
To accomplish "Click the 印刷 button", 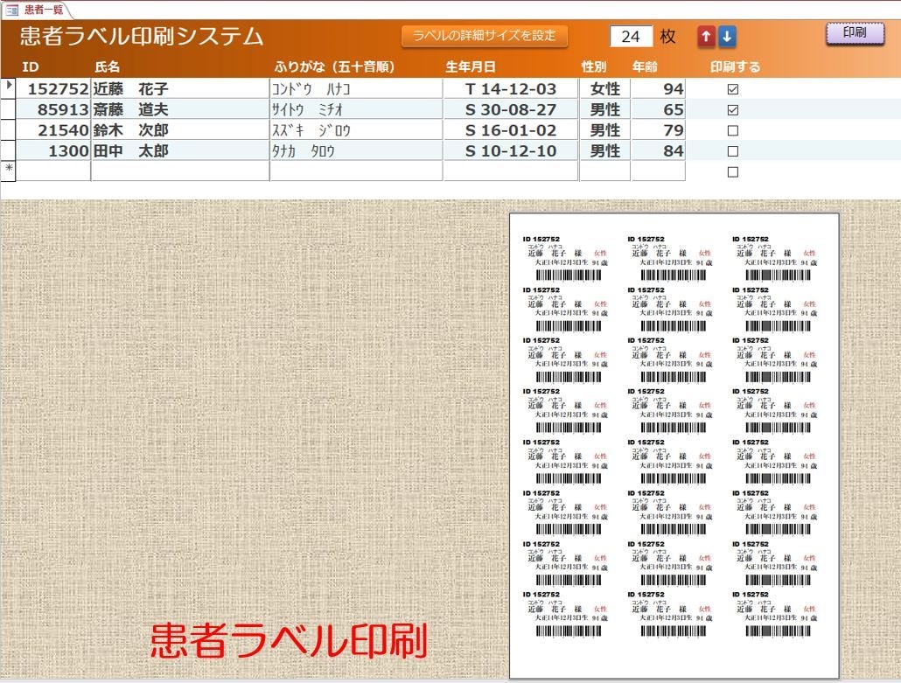I will click(855, 32).
